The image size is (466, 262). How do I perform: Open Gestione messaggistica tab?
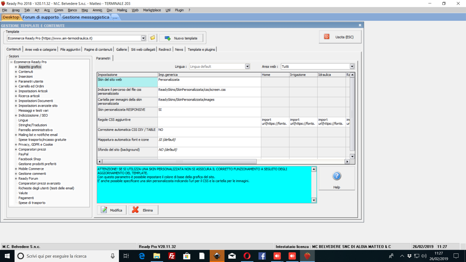pyautogui.click(x=86, y=17)
